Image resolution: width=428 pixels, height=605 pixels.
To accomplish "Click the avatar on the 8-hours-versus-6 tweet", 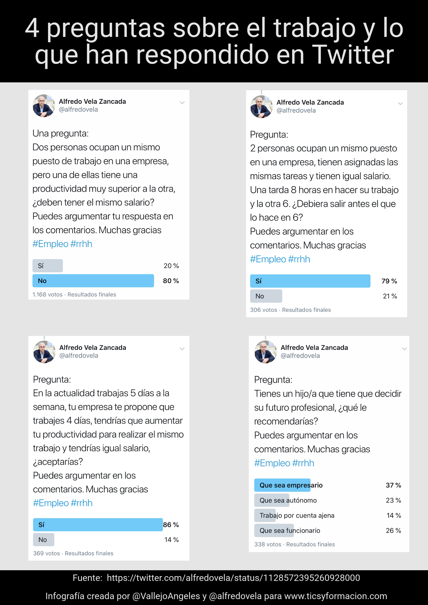I will point(261,107).
